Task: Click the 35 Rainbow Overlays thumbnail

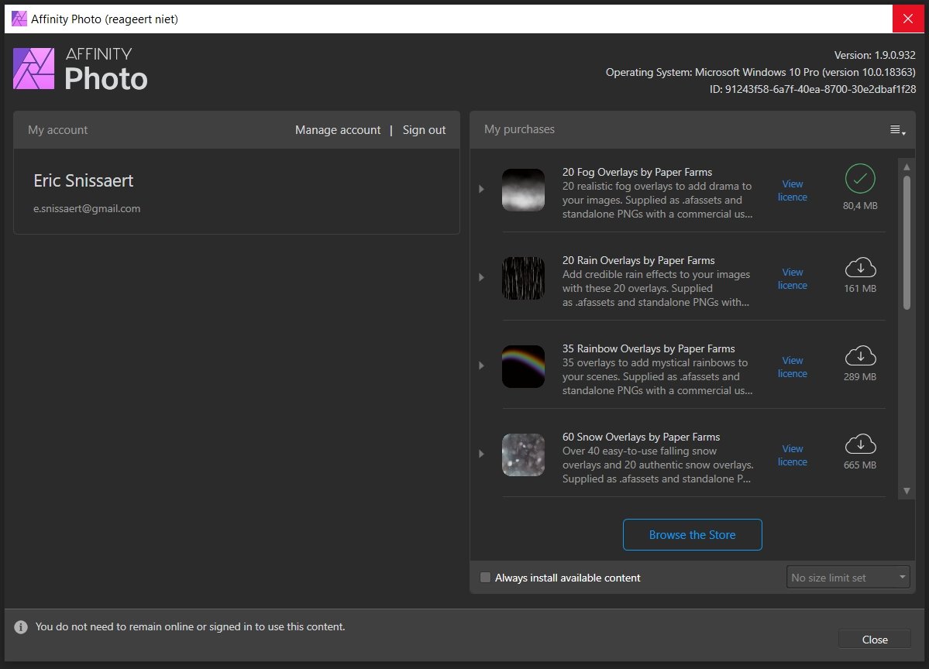Action: pos(523,366)
